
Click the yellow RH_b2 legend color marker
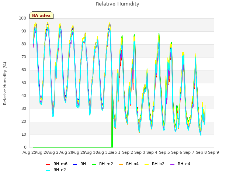(146, 164)
